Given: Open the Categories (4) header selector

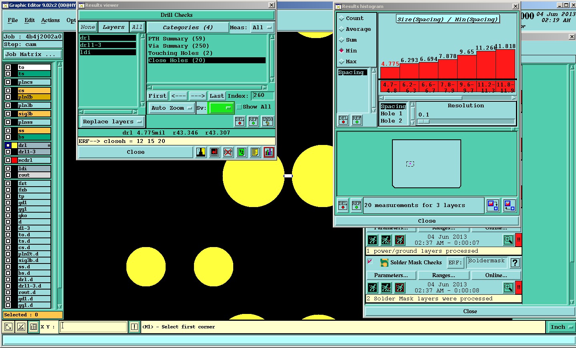Looking at the screenshot, I should (x=188, y=28).
